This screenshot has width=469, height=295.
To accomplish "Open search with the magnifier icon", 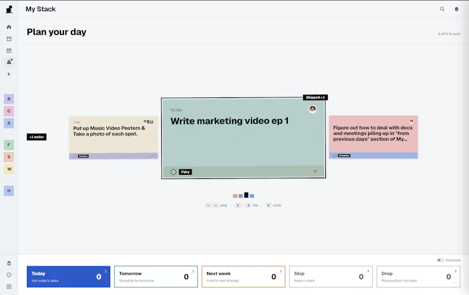I will [x=442, y=9].
